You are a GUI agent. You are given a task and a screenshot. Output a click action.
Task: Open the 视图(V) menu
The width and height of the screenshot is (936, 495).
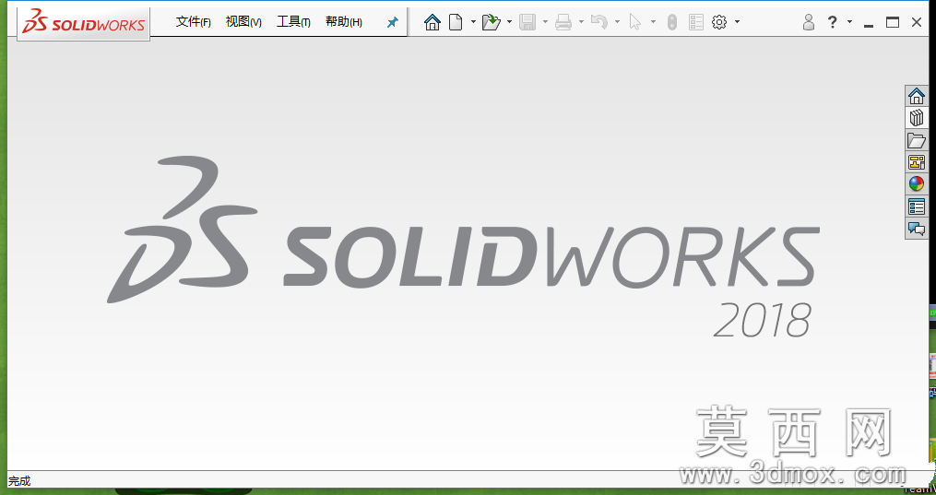tap(243, 22)
